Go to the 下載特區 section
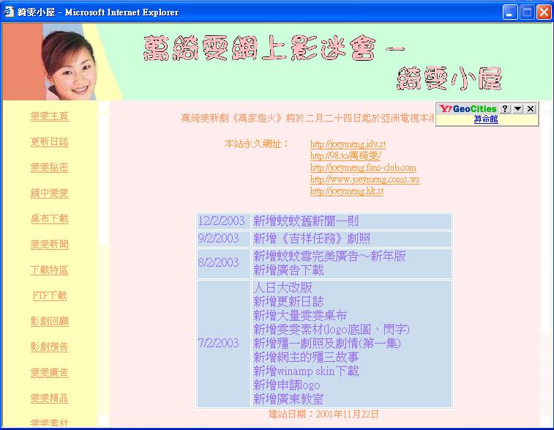 point(50,270)
